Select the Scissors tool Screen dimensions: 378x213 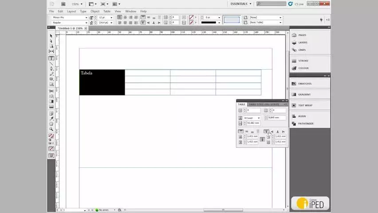pyautogui.click(x=51, y=91)
